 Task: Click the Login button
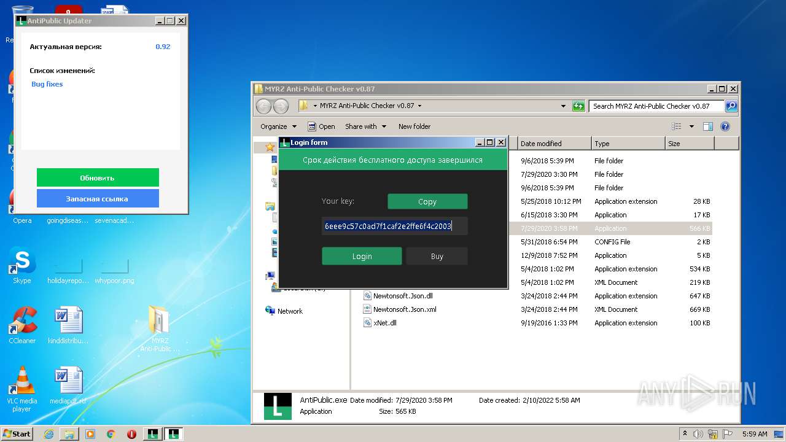coord(362,256)
